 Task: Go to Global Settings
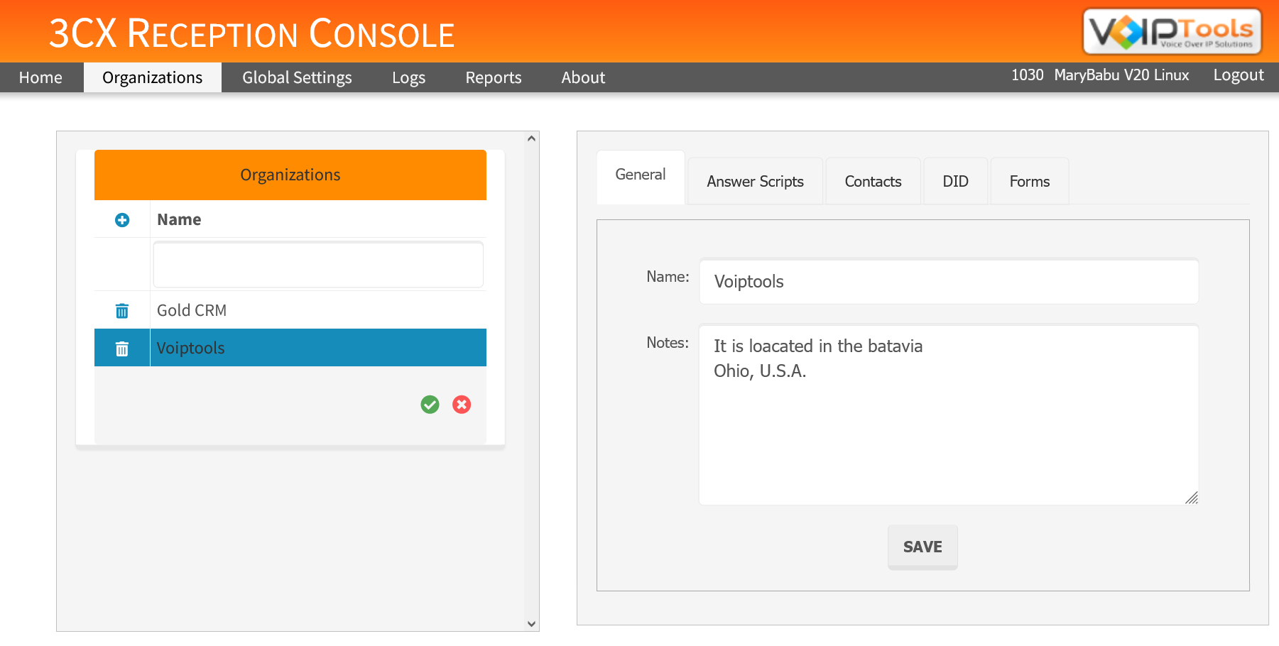[x=297, y=77]
